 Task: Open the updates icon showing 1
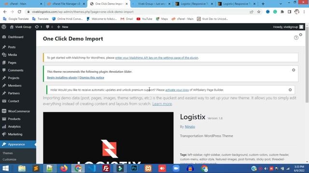(39, 27)
